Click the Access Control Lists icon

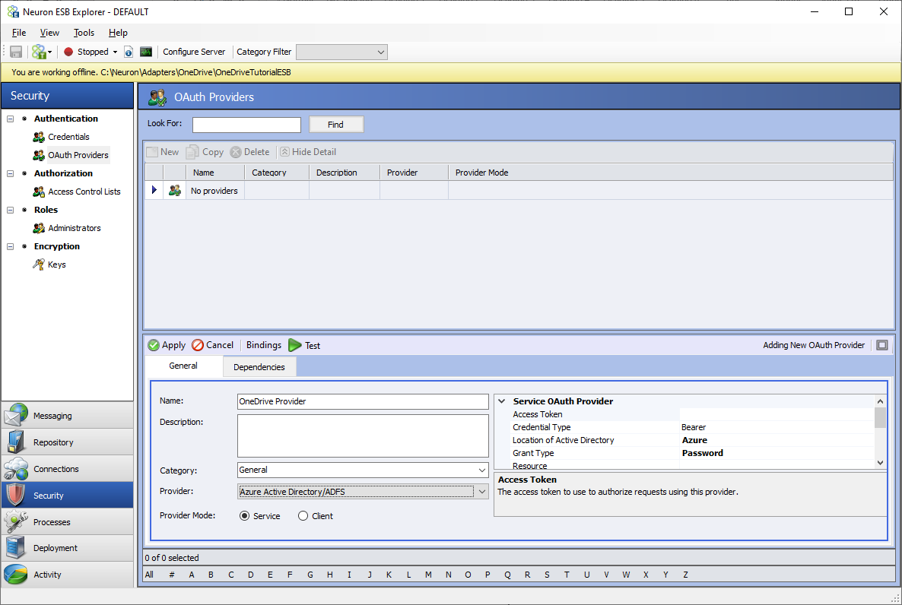(39, 192)
